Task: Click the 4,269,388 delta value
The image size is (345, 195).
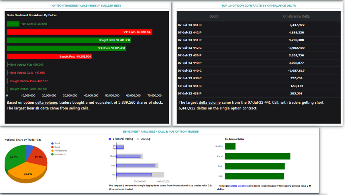Action: 296,40
